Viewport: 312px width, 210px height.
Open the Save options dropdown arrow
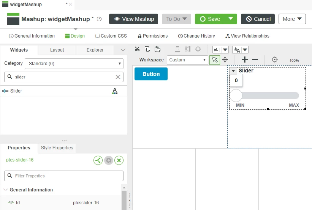231,19
